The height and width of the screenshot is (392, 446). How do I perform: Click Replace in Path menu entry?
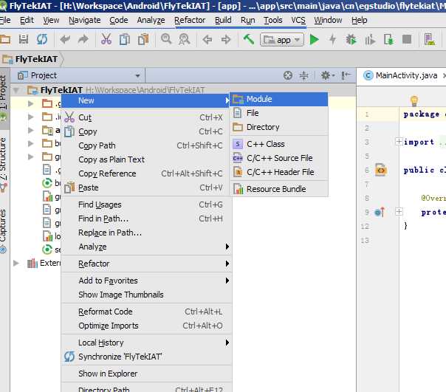click(147, 233)
